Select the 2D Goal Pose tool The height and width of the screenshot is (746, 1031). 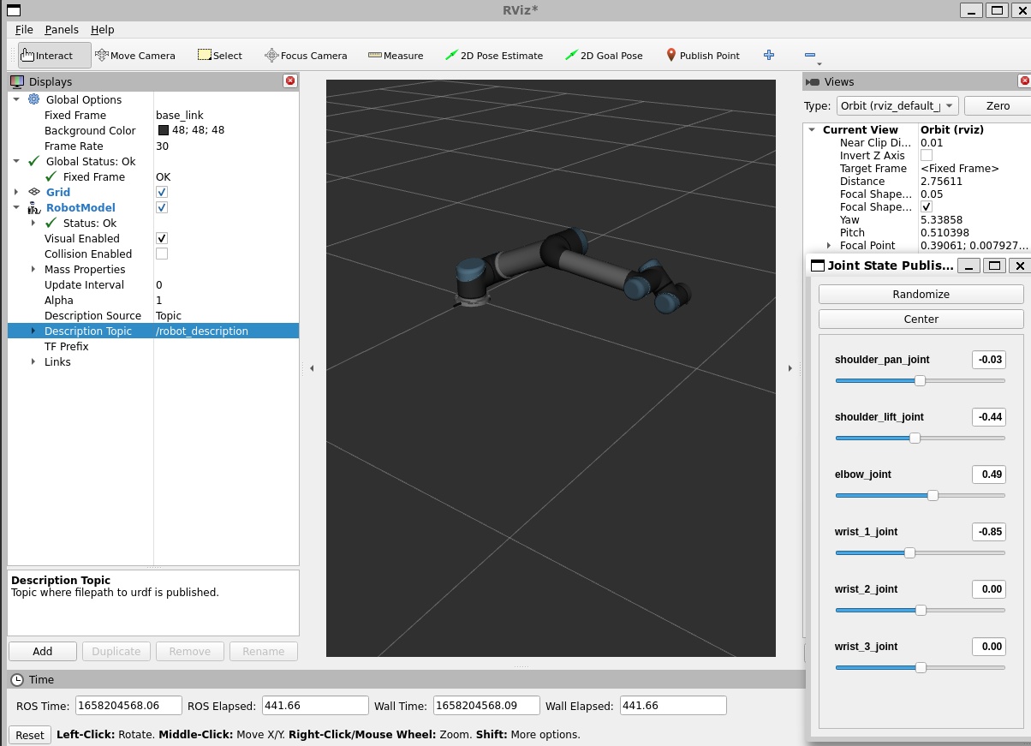tap(604, 56)
